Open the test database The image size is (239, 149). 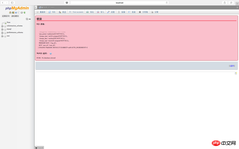[x=8, y=36]
